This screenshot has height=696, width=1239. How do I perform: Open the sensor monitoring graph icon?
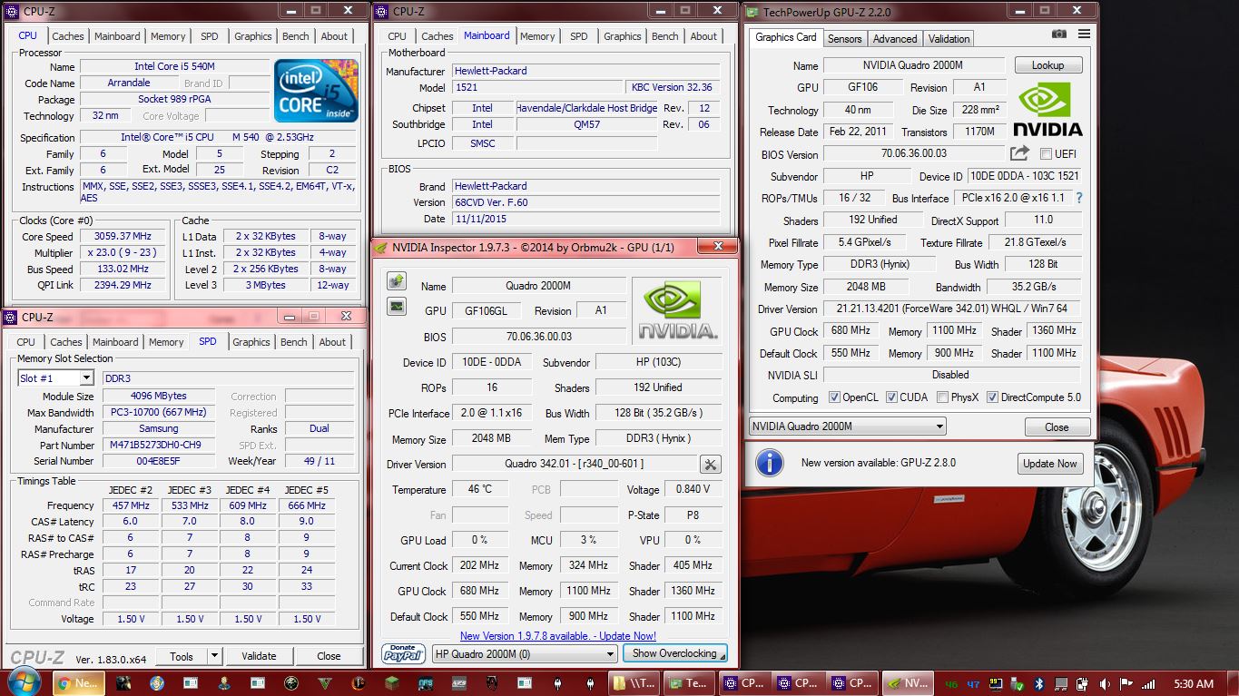click(x=397, y=307)
